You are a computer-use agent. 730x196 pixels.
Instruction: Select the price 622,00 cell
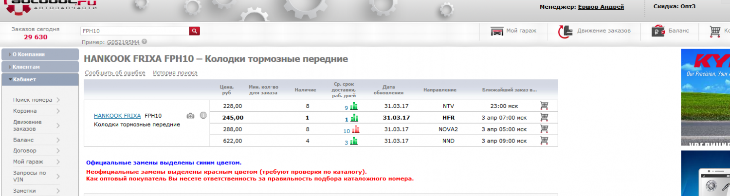233,141
